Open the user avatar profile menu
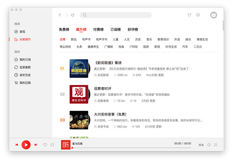 tap(214, 15)
